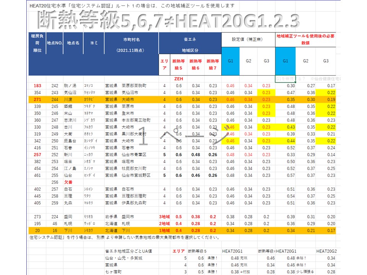This screenshot has height=275, width=367.
Task: Select the ヨミ column header
Action: tap(94, 43)
